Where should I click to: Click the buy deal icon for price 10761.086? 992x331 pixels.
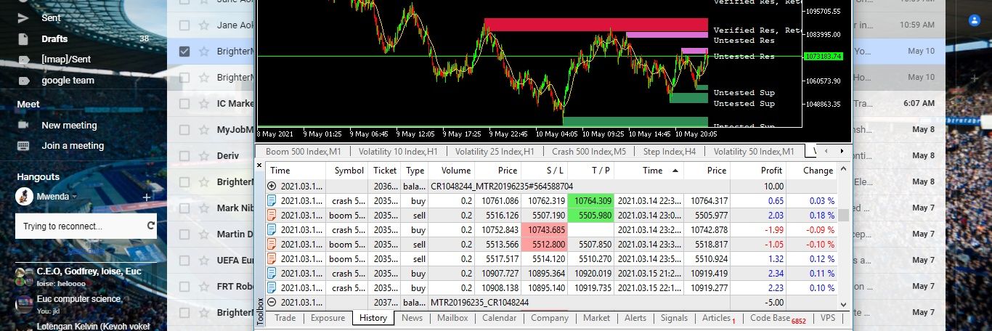pyautogui.click(x=272, y=201)
